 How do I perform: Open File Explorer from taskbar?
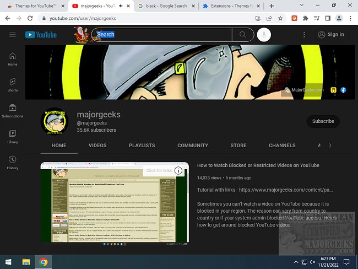(x=26, y=262)
